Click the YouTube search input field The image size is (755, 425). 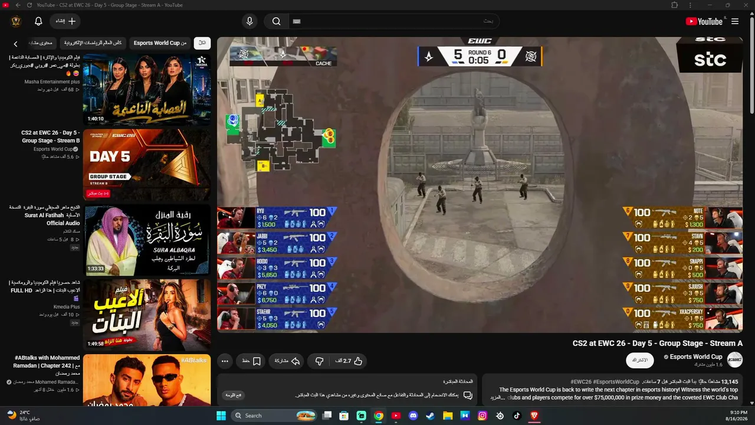tap(394, 21)
